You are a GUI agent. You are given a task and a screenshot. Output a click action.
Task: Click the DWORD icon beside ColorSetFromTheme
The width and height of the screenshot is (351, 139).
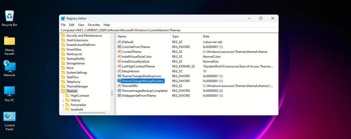click(x=119, y=47)
